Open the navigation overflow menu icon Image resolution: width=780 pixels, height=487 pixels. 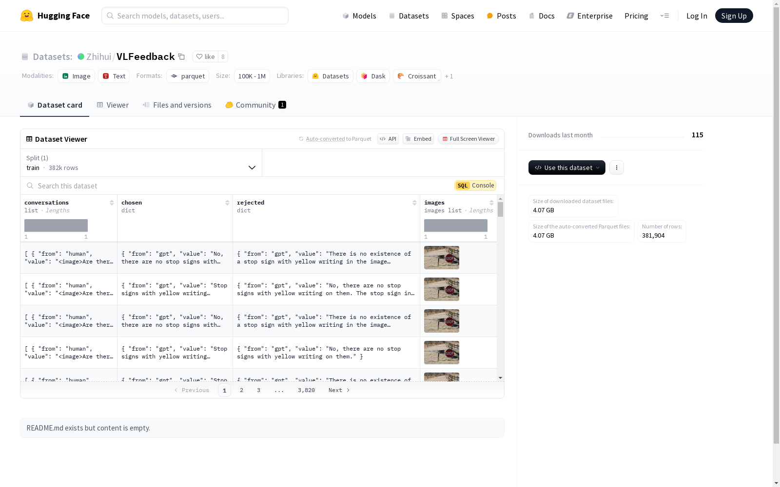[664, 16]
